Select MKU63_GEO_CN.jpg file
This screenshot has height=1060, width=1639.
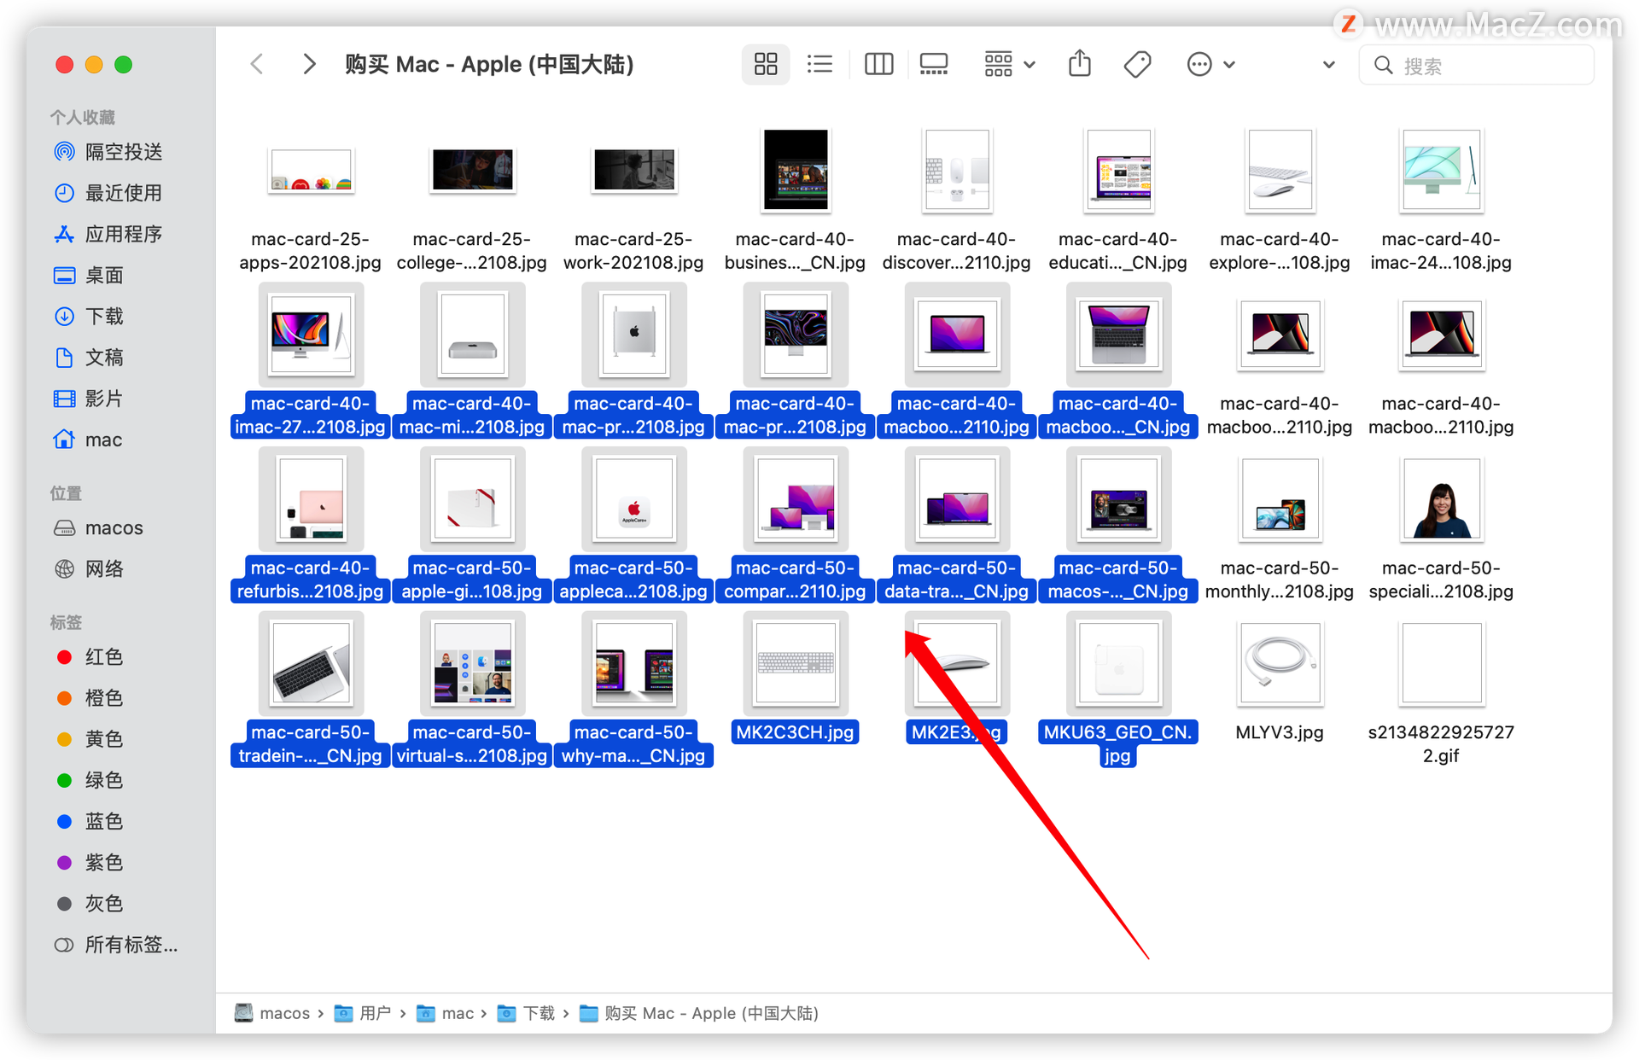pos(1118,663)
